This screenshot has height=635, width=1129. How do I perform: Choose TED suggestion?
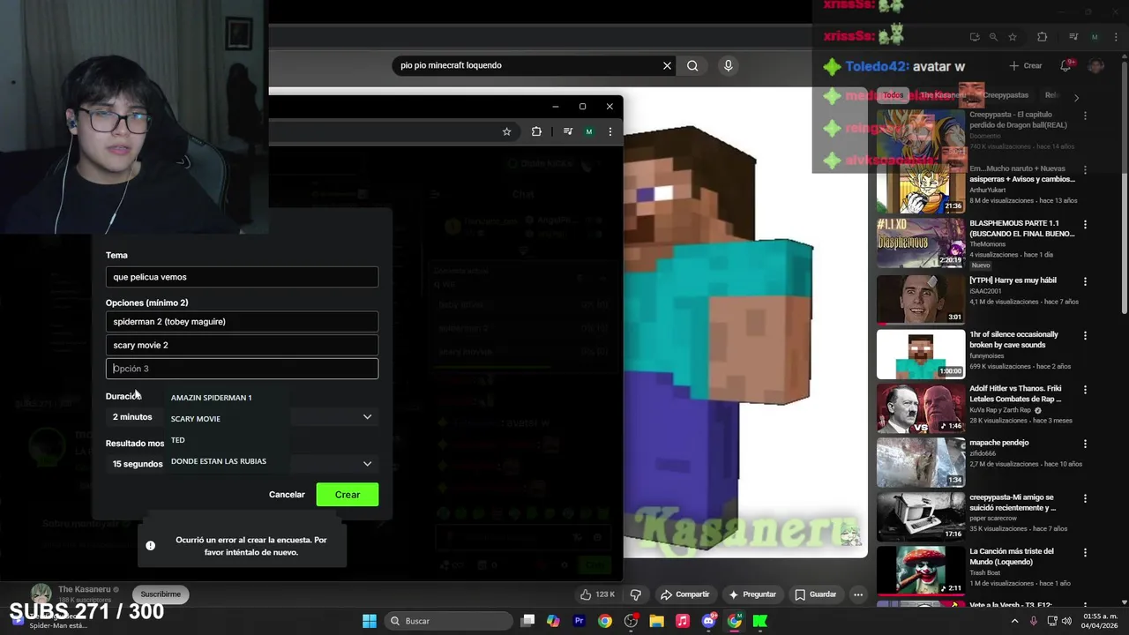178,440
